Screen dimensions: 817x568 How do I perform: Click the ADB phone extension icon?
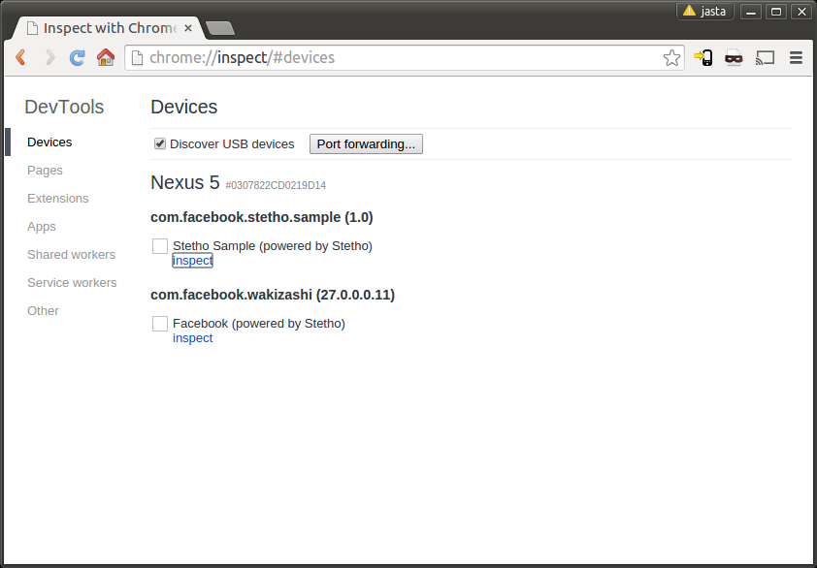(x=703, y=57)
